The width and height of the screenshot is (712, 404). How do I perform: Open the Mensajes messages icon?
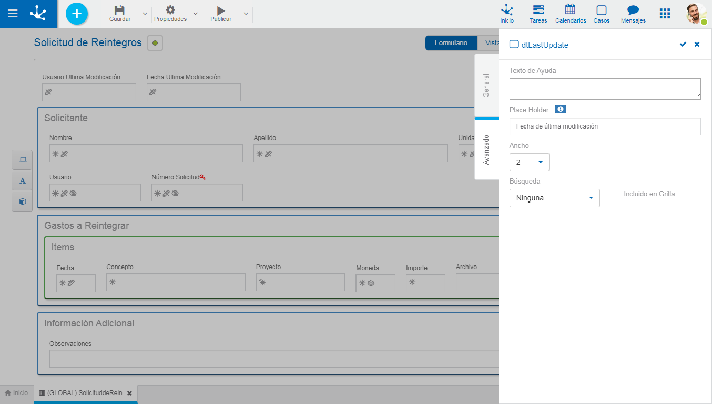coord(633,14)
